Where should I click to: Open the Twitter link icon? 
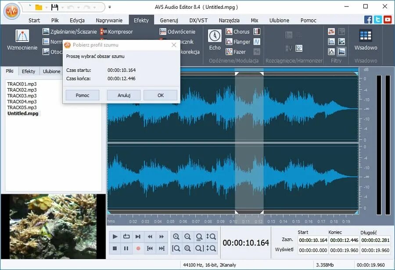(x=377, y=20)
